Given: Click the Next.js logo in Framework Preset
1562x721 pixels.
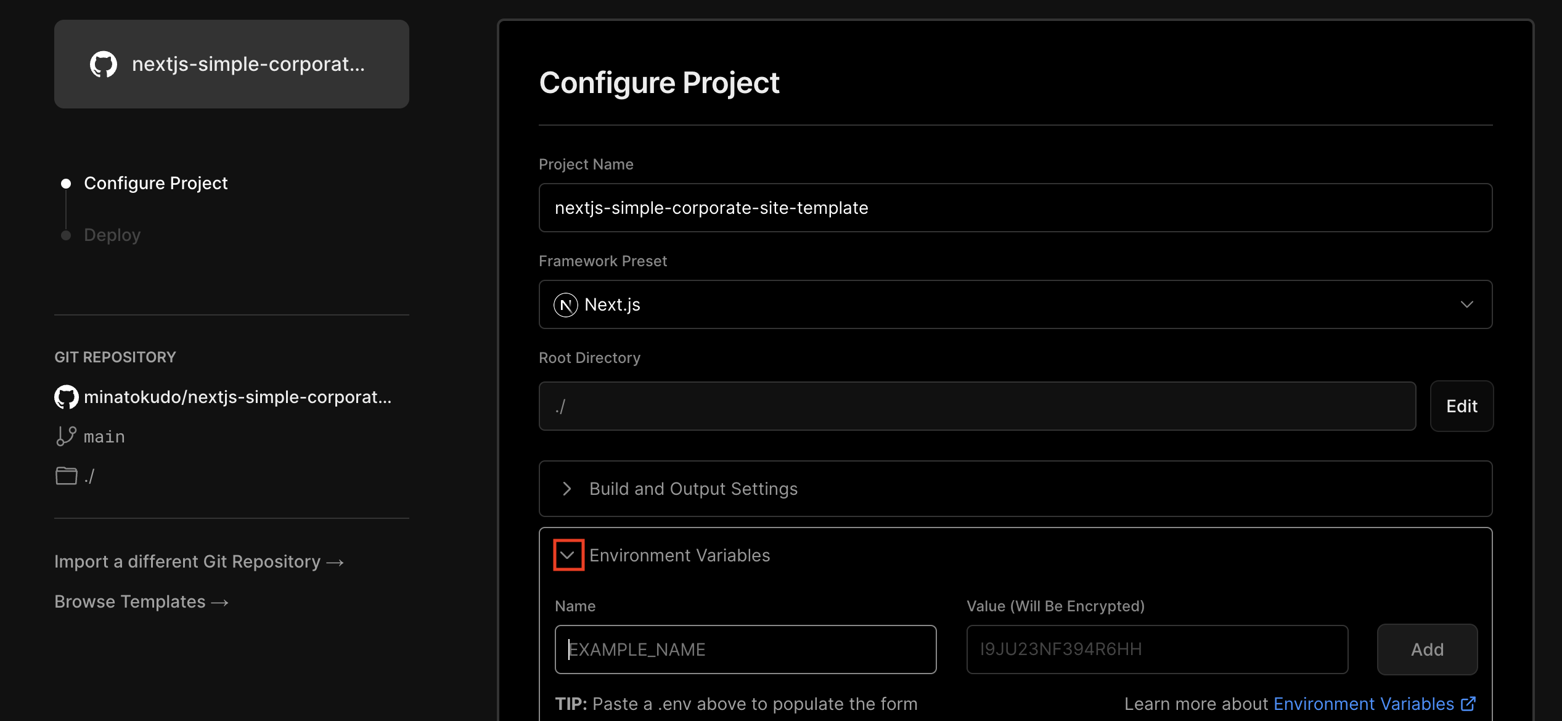Looking at the screenshot, I should [565, 304].
